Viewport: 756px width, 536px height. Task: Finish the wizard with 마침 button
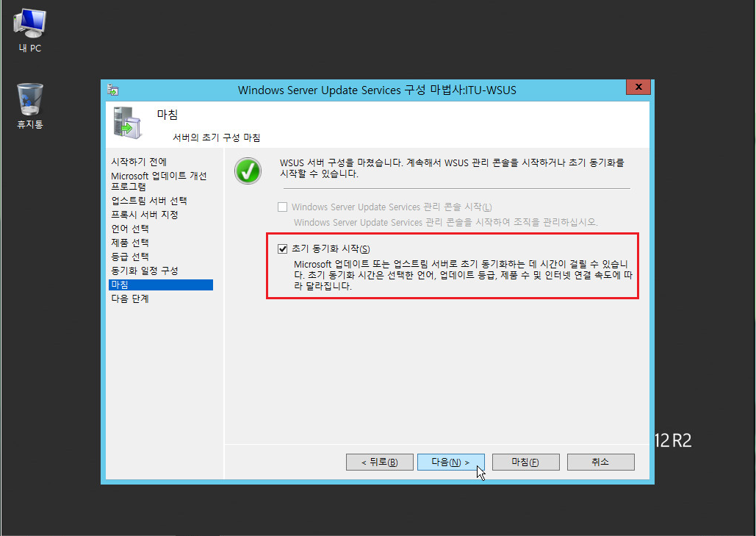pos(525,462)
